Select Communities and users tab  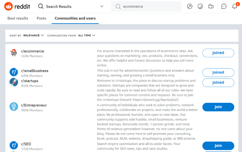75,18
